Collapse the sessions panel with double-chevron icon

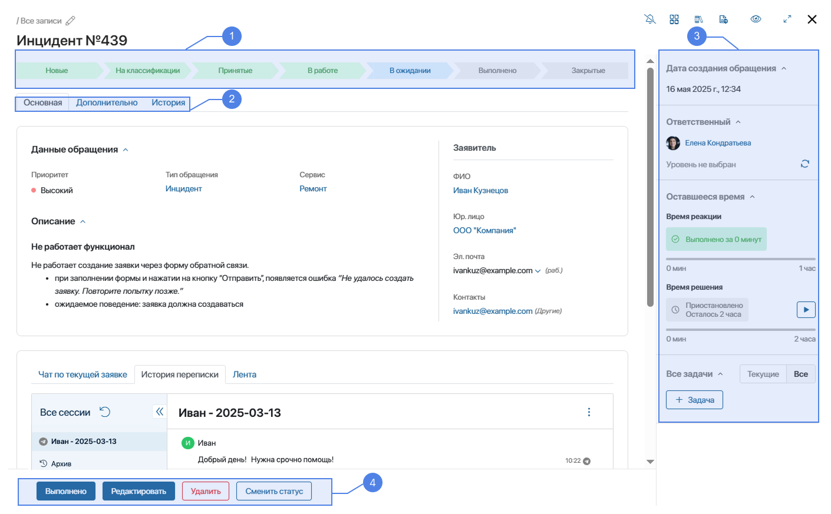pyautogui.click(x=159, y=412)
